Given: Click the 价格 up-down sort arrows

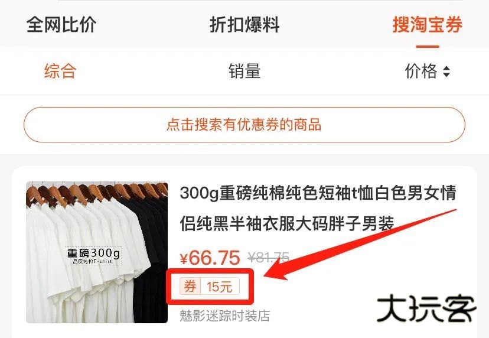Looking at the screenshot, I should pyautogui.click(x=446, y=71).
